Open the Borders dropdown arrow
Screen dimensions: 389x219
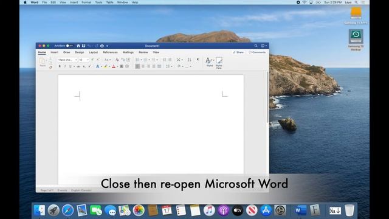[x=190, y=66]
